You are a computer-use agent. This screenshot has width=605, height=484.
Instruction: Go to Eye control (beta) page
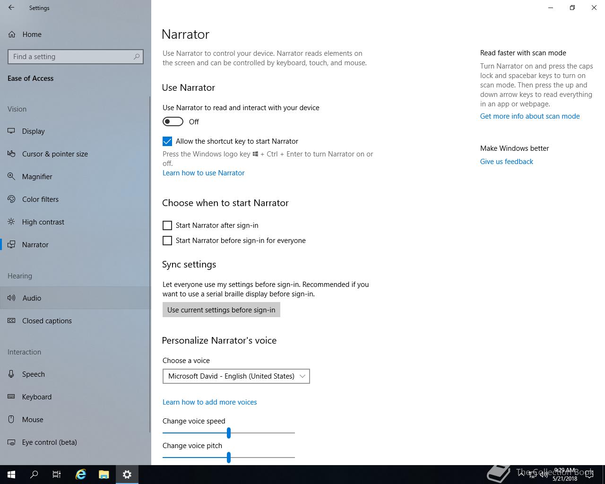tap(75, 442)
